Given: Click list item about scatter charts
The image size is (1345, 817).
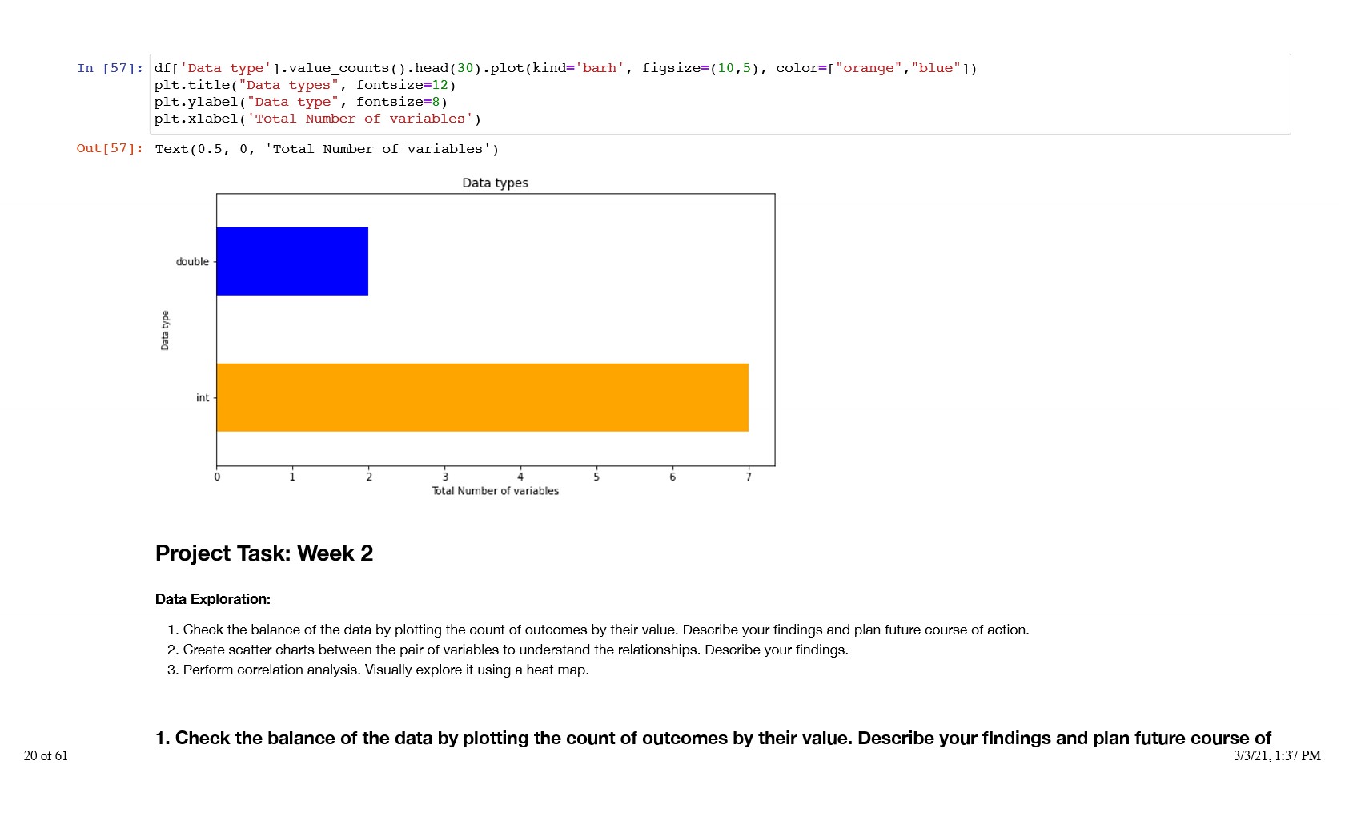Looking at the screenshot, I should pyautogui.click(x=515, y=650).
